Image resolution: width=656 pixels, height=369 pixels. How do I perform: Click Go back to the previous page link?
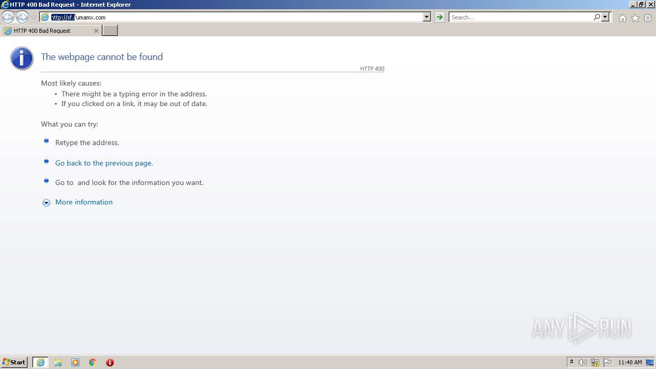pyautogui.click(x=104, y=163)
